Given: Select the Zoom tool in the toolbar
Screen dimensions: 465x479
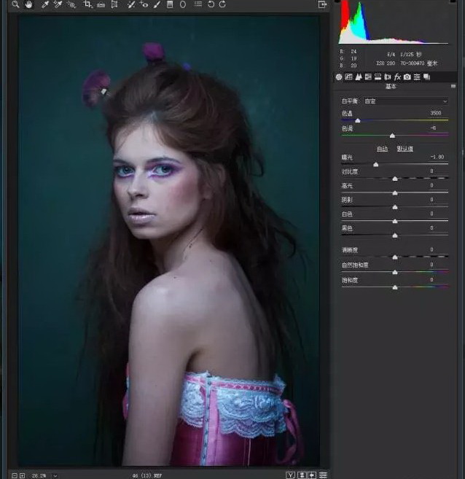Looking at the screenshot, I should [x=15, y=4].
